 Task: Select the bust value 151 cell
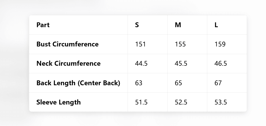(140, 44)
